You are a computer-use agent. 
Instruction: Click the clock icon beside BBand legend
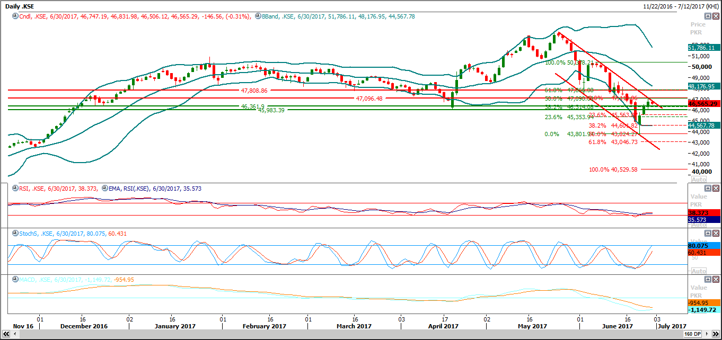pos(258,16)
